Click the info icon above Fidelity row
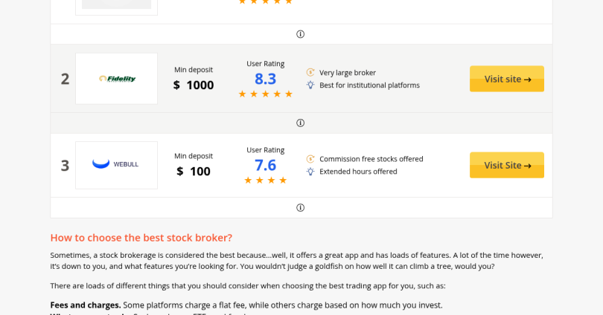 [x=300, y=34]
